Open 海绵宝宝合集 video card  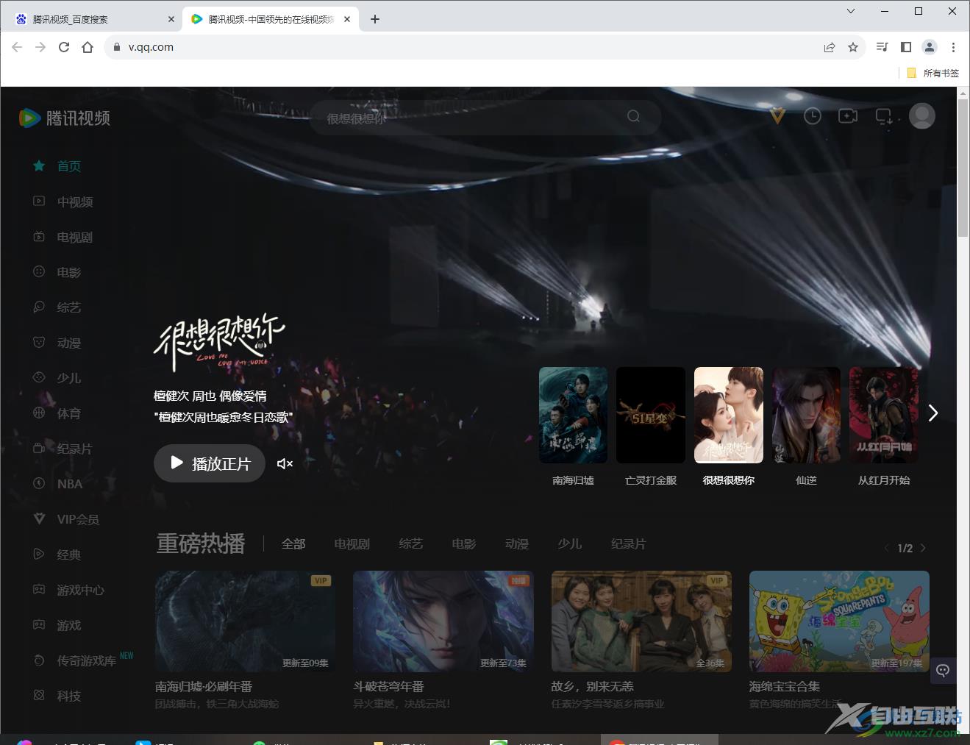pyautogui.click(x=839, y=621)
